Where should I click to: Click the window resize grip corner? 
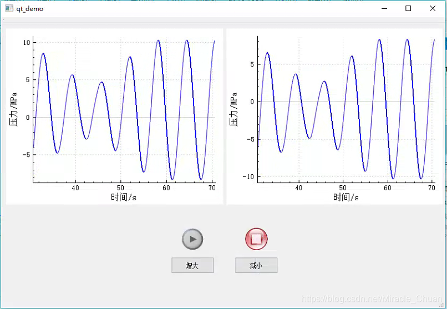coord(441,305)
